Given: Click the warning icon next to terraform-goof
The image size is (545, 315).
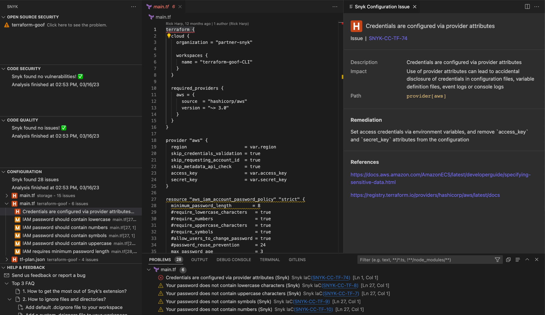Looking at the screenshot, I should tap(7, 25).
